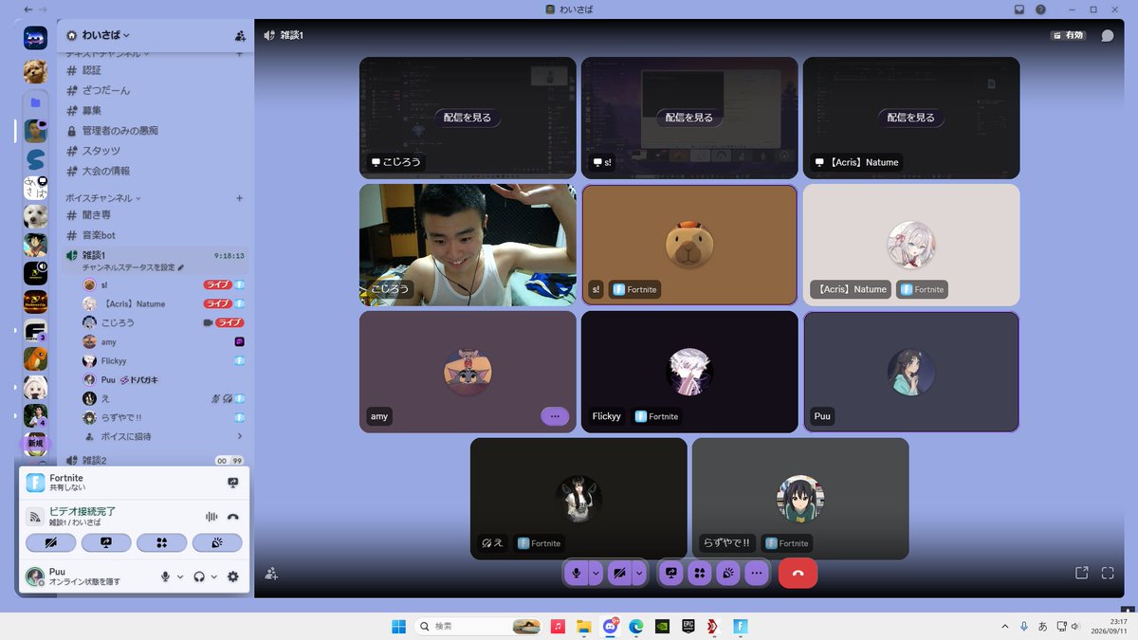Open connection details via ビデオ接続完了
This screenshot has height=640, width=1138.
tap(83, 511)
